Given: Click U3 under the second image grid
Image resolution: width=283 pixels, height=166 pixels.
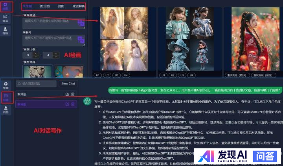Looking at the screenshot, I should (181, 75).
